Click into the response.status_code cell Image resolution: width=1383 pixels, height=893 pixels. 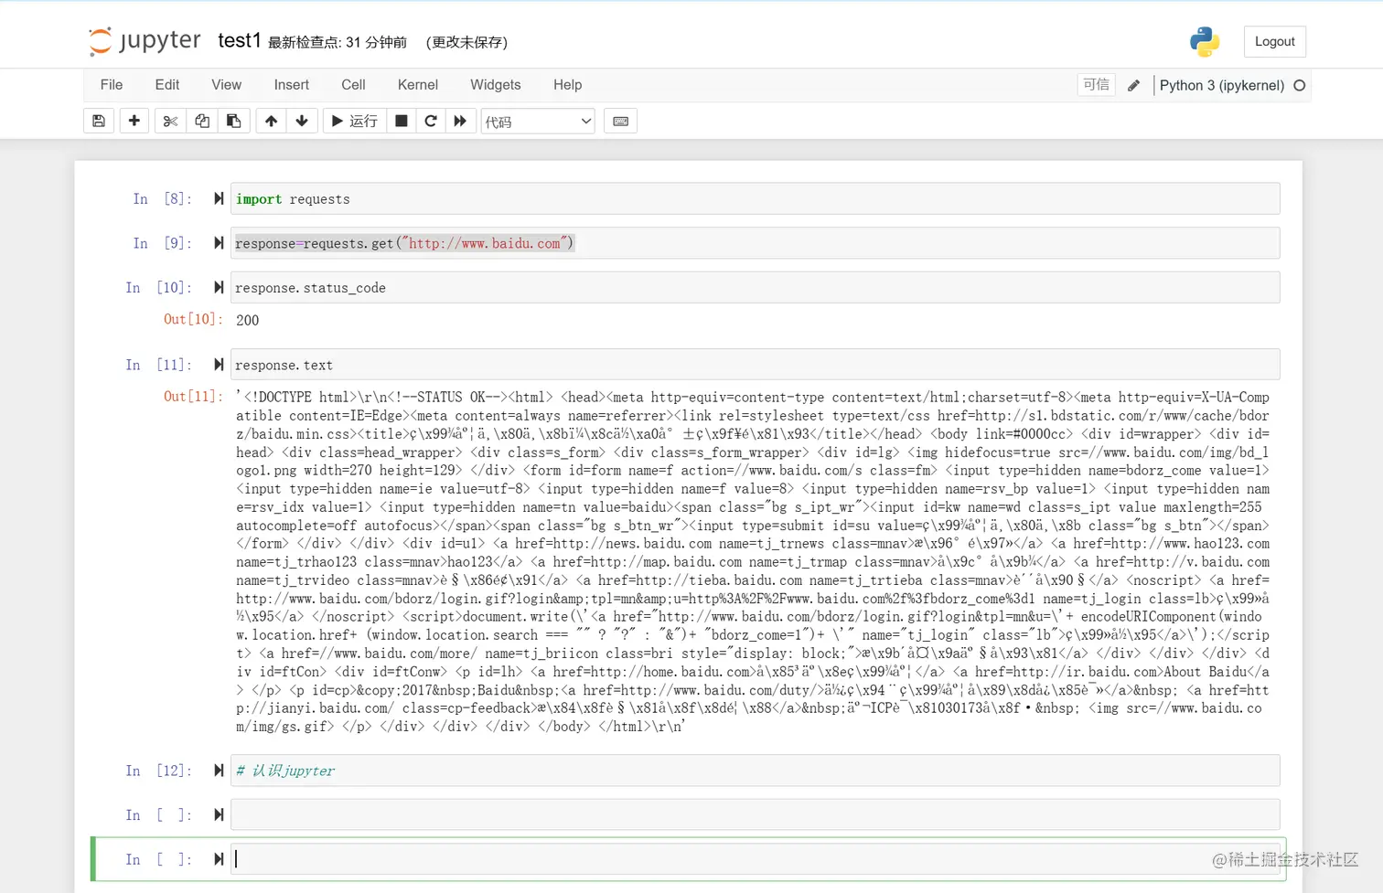755,288
